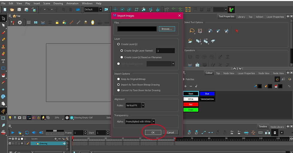Viewport: 293px width, 153px height.
Task: Select the Paint bucket tool
Action: pyautogui.click(x=3, y=75)
